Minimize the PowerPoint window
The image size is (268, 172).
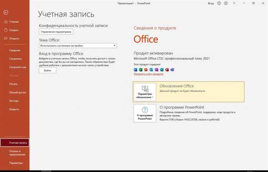[244, 3]
